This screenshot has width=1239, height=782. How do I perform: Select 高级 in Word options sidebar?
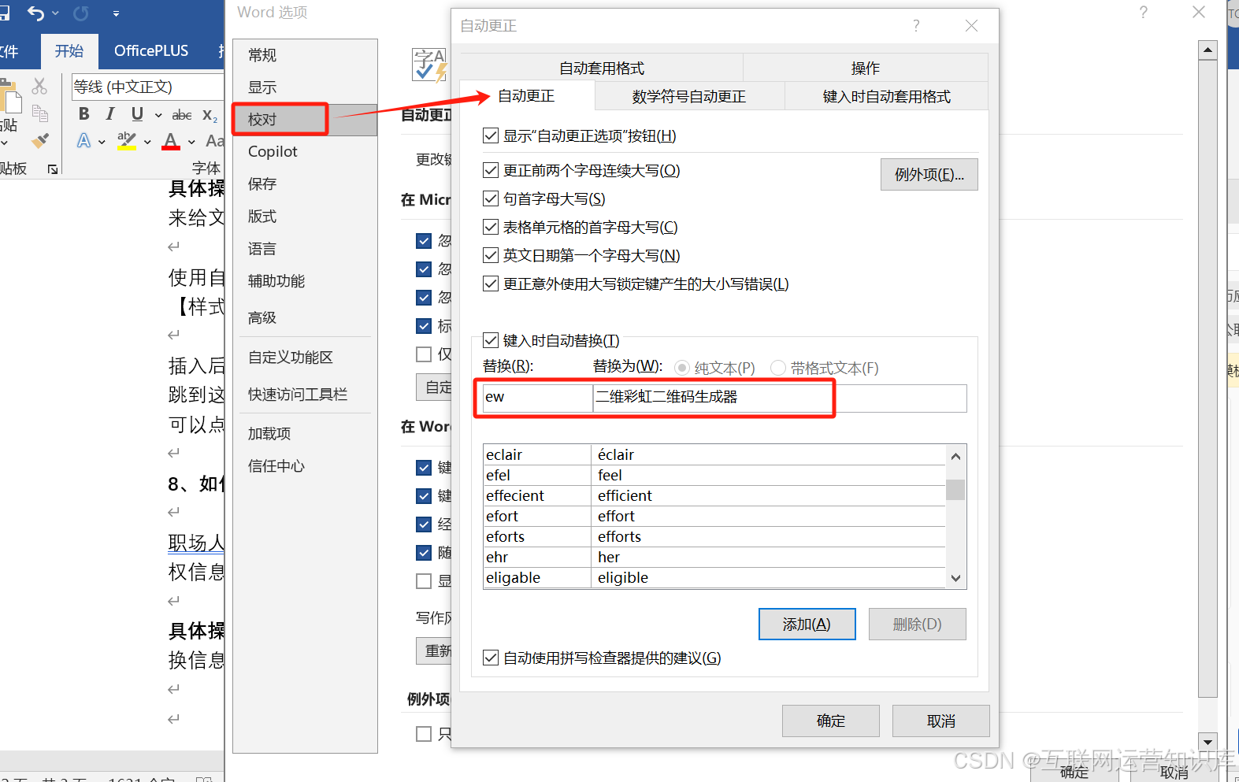tap(262, 317)
